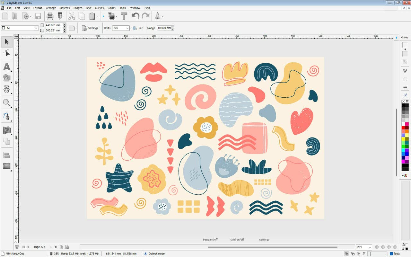Screen dimensions: 411x257
Task: Click the Print icon
Action: click(50, 16)
